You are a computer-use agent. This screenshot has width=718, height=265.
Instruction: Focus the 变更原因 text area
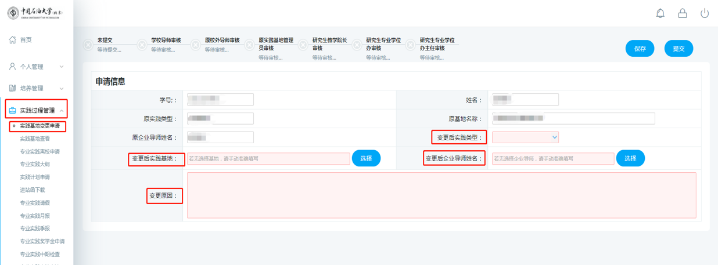441,195
